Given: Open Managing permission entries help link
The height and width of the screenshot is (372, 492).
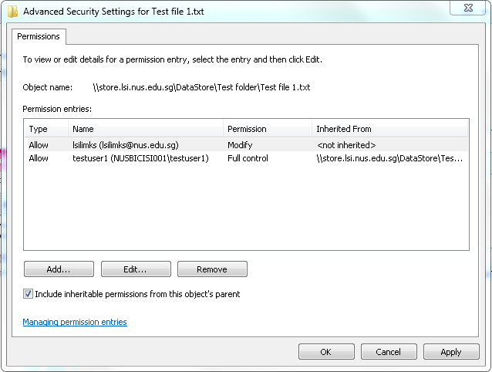Looking at the screenshot, I should pyautogui.click(x=75, y=322).
